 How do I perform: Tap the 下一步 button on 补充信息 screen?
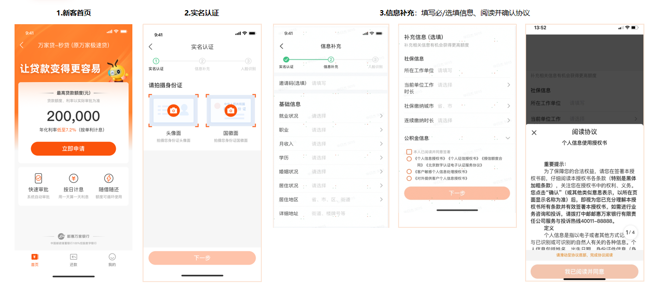pos(457,193)
